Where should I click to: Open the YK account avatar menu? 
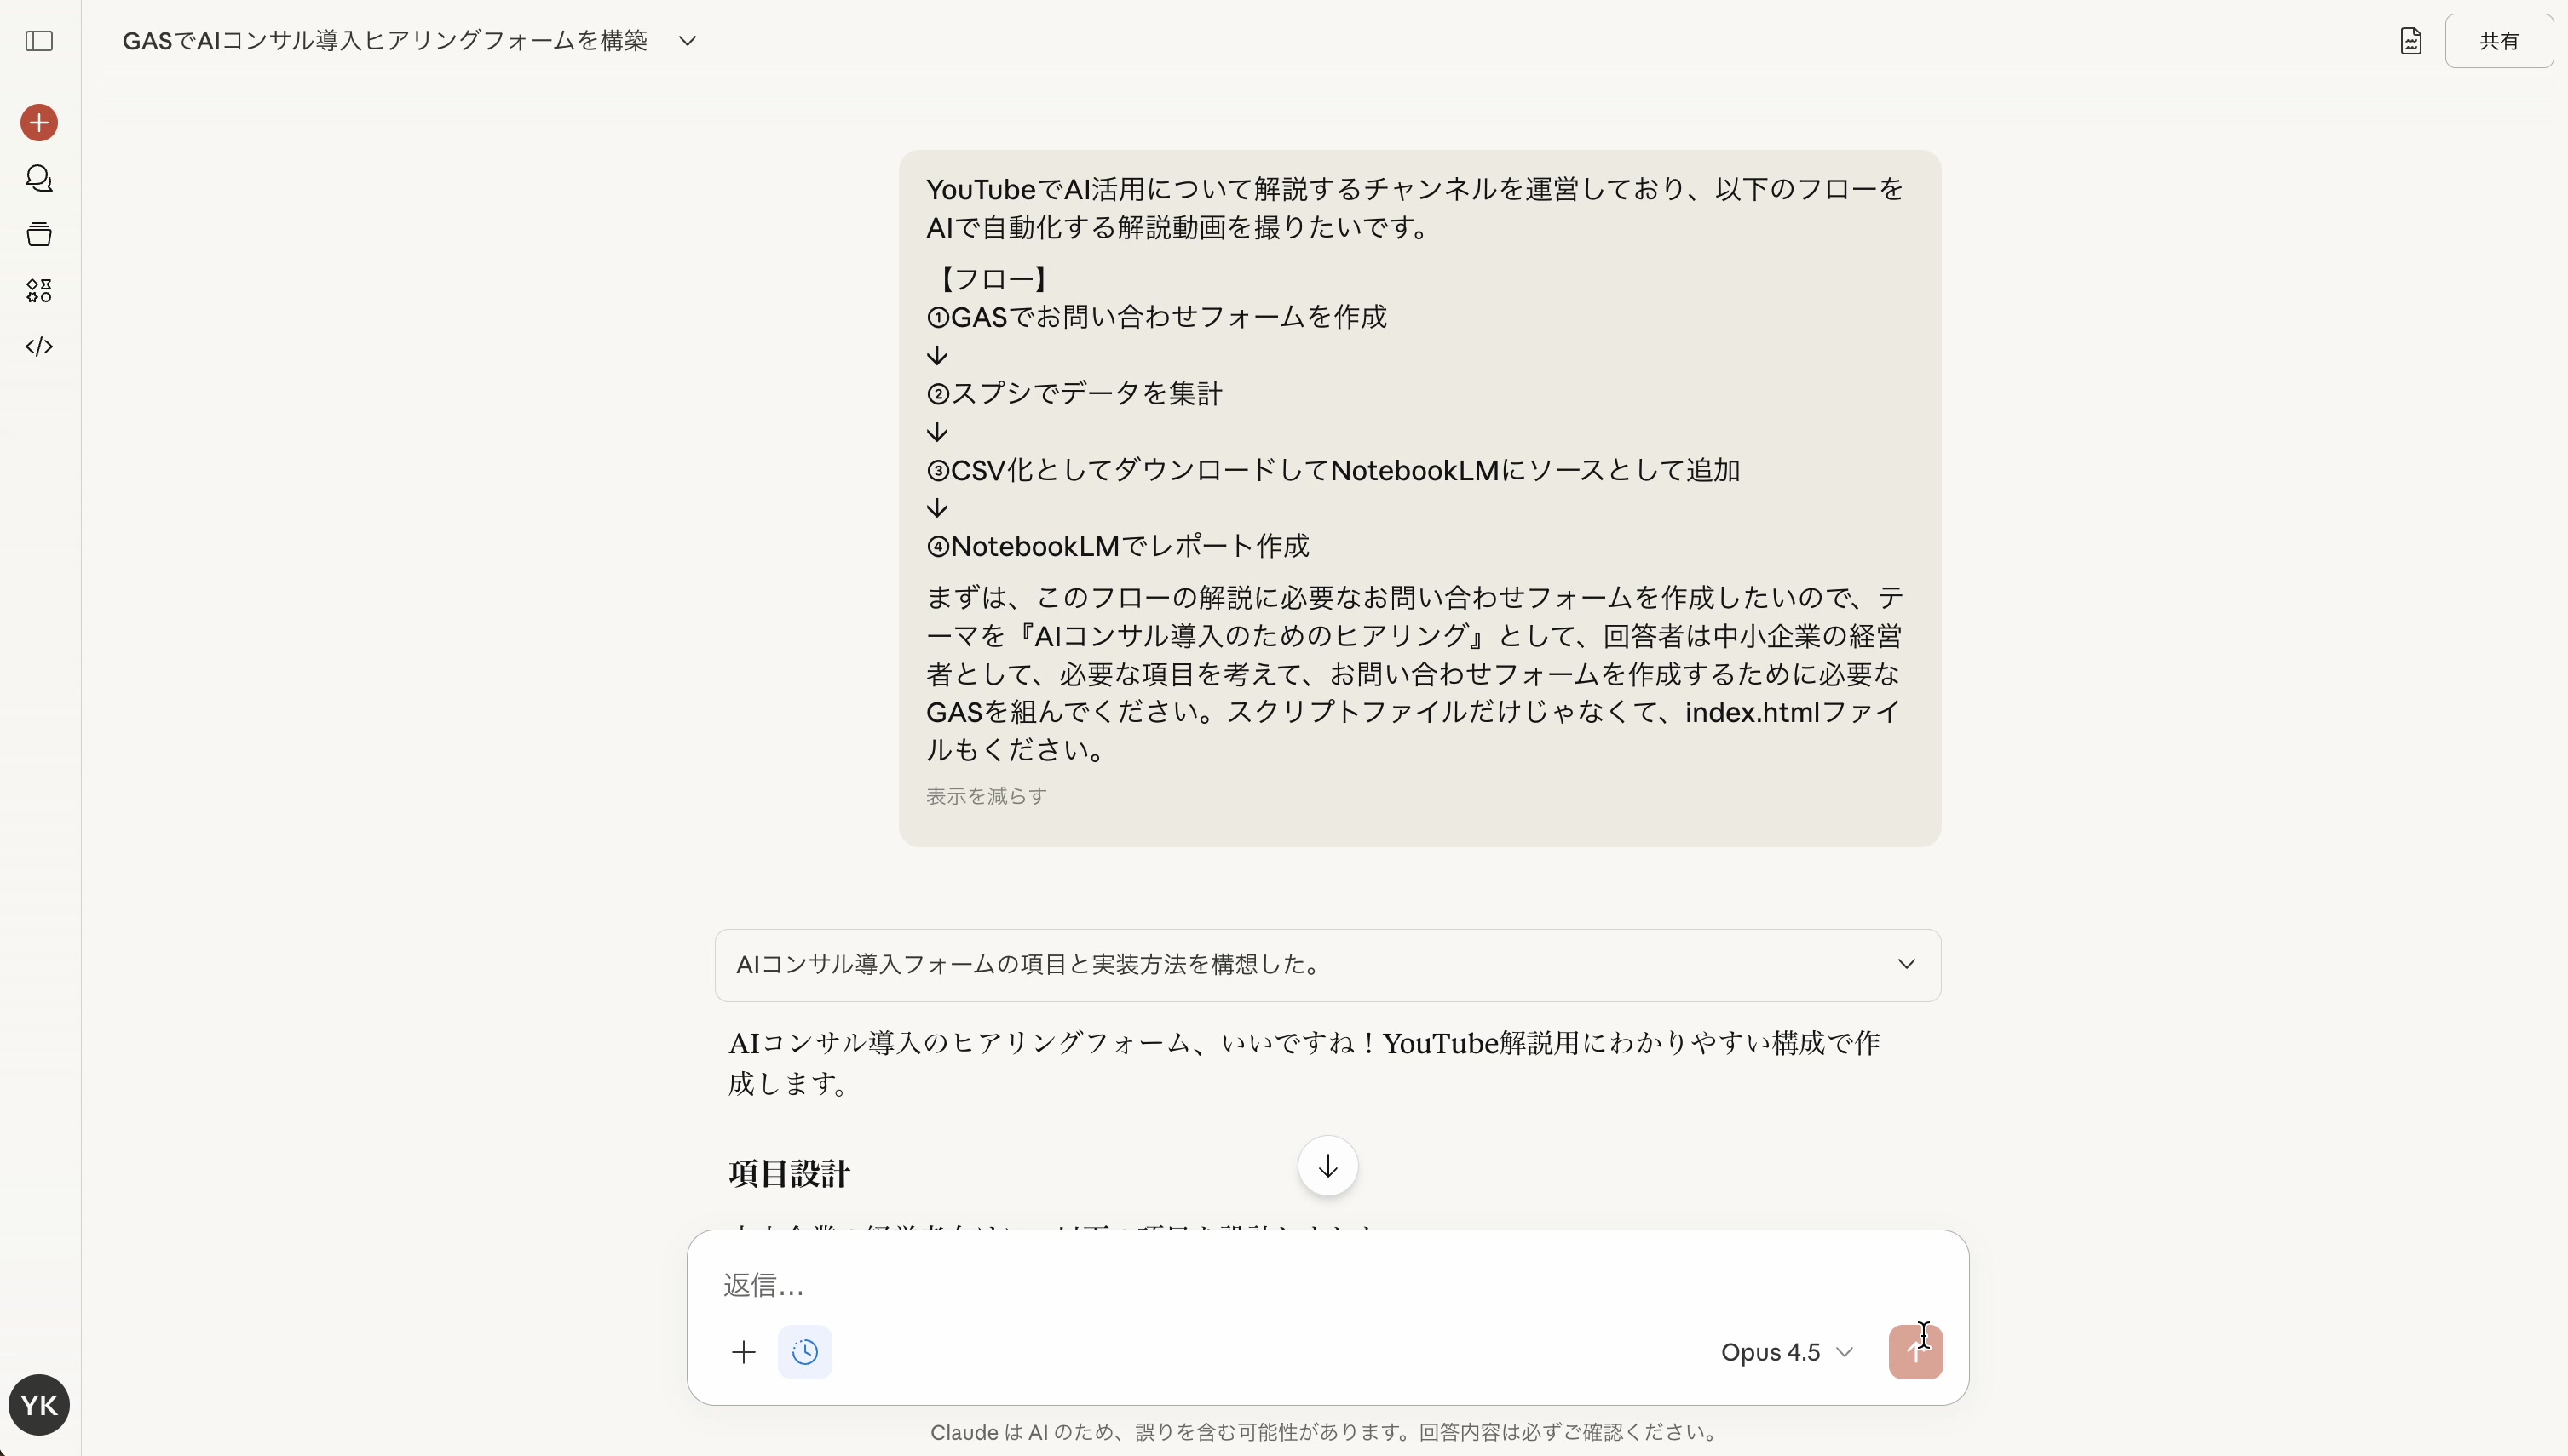click(x=38, y=1404)
